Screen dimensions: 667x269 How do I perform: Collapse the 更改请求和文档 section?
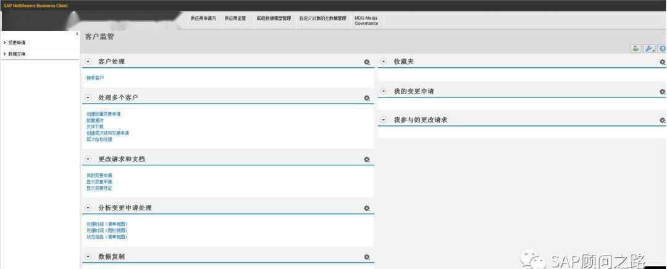coord(88,159)
